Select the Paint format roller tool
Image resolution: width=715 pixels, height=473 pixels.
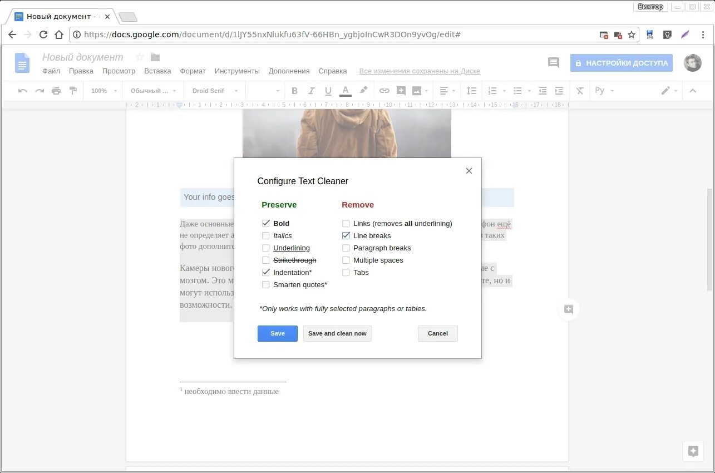tap(73, 91)
